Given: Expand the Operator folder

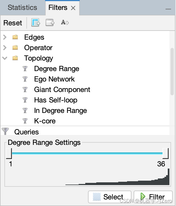Looking at the screenshot, I should (x=5, y=48).
